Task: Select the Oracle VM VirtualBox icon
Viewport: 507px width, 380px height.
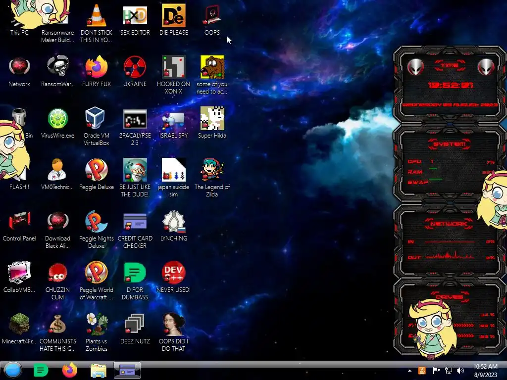Action: (97, 126)
